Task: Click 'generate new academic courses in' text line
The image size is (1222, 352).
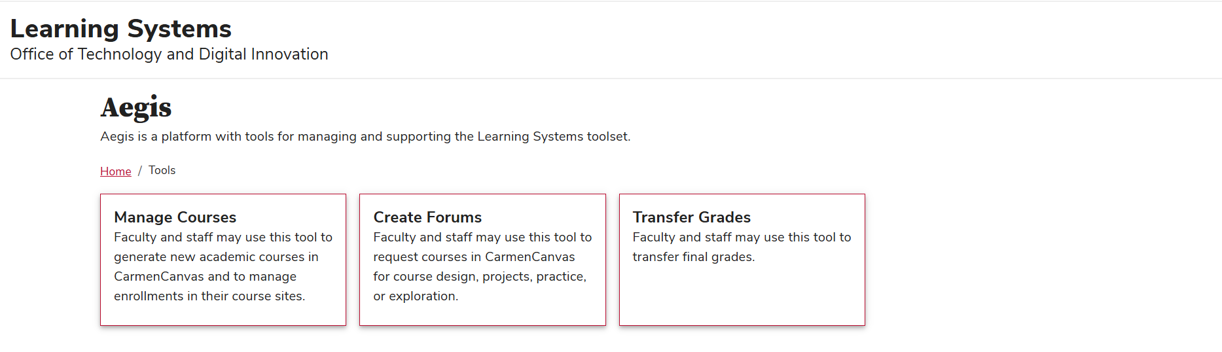Action: [216, 257]
